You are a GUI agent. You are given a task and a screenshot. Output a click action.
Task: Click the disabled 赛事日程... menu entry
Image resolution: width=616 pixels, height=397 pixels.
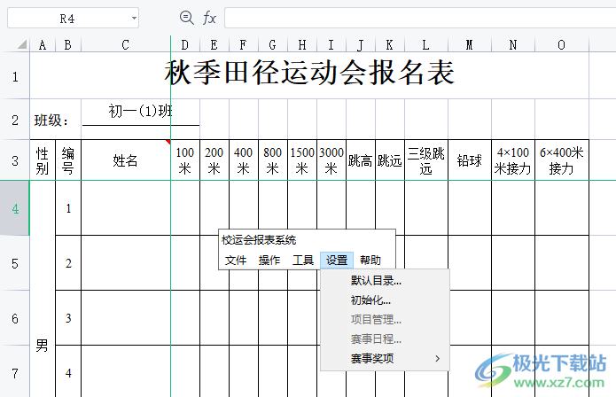[x=385, y=339]
